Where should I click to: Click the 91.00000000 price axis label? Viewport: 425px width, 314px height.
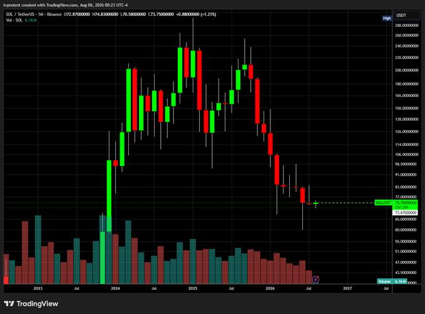[x=406, y=175]
